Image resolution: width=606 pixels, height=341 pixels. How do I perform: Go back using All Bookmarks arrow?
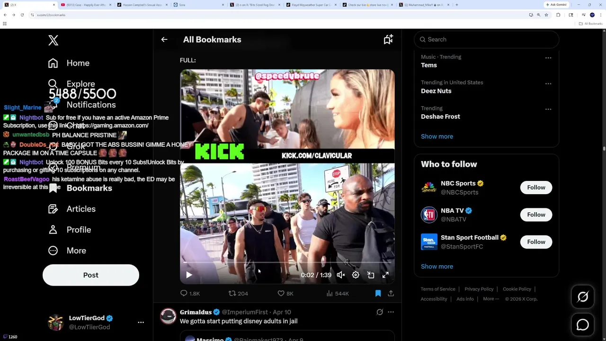[164, 40]
